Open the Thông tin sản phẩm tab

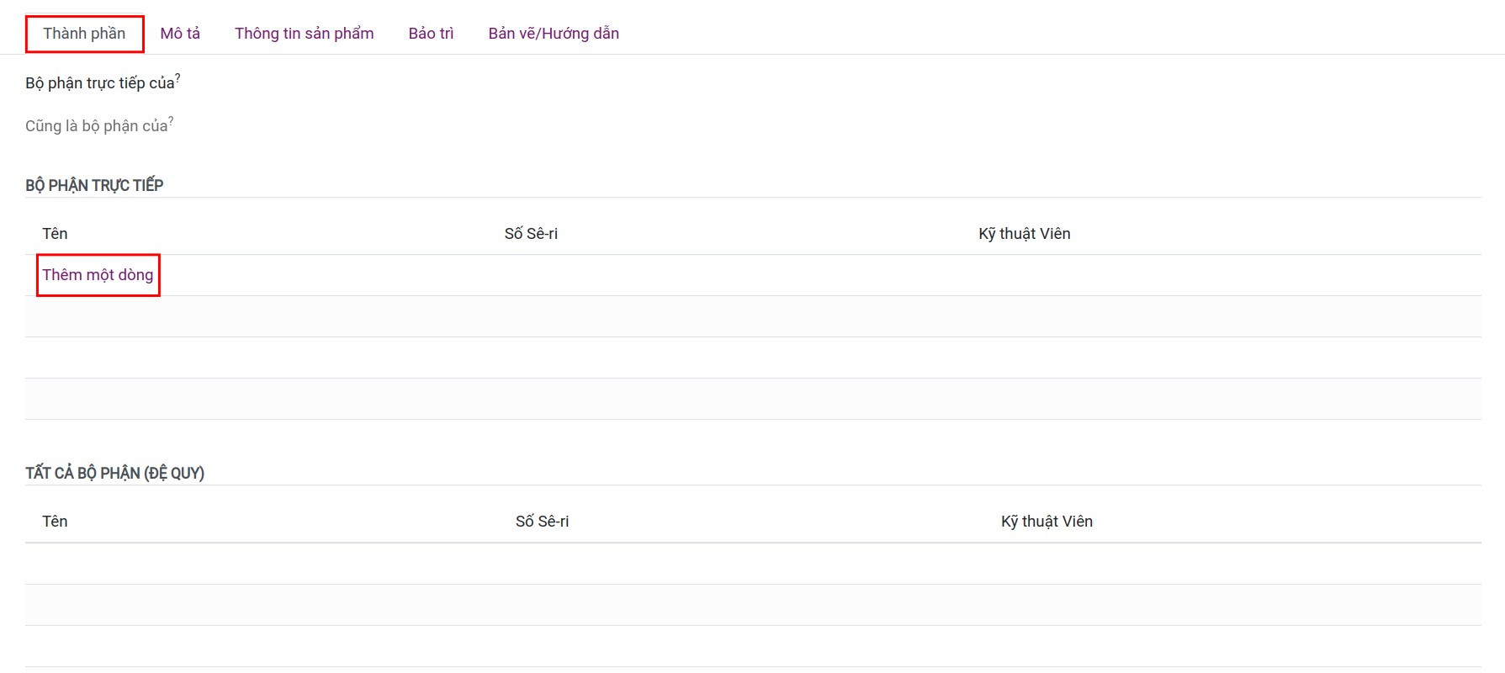coord(305,34)
